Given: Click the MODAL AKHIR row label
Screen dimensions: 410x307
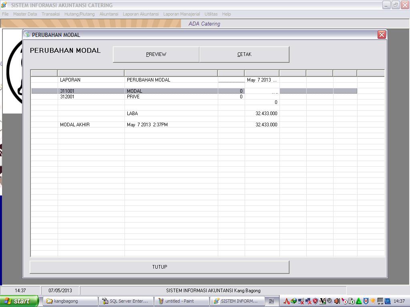Looking at the screenshot, I should tap(75, 125).
